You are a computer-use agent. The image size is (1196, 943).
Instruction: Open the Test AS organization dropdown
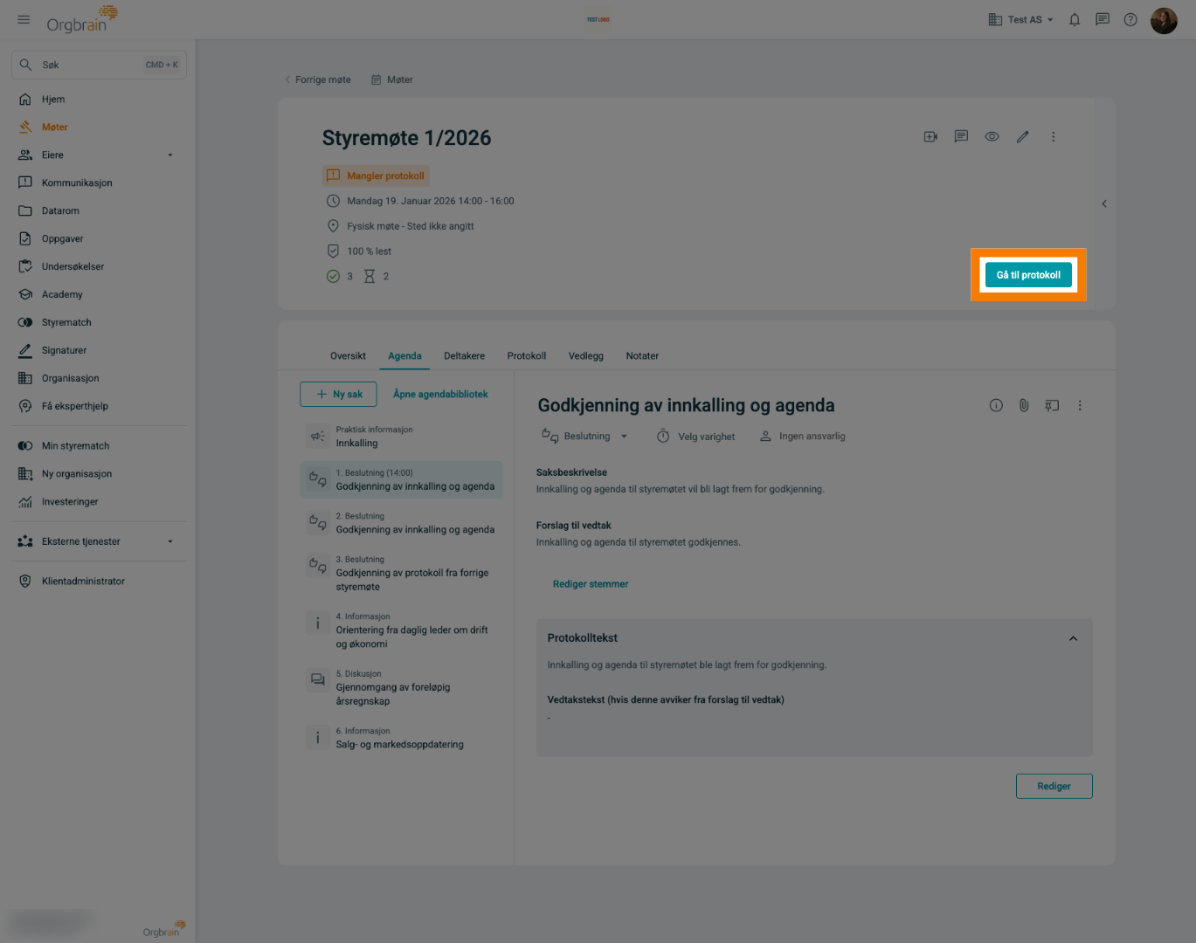click(x=1020, y=19)
